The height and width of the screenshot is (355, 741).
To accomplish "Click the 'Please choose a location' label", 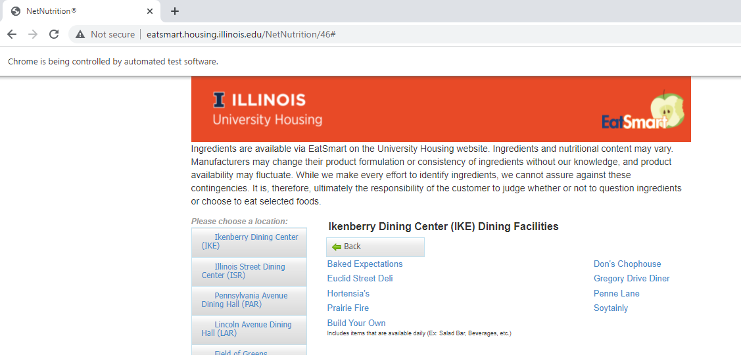I will (x=239, y=222).
